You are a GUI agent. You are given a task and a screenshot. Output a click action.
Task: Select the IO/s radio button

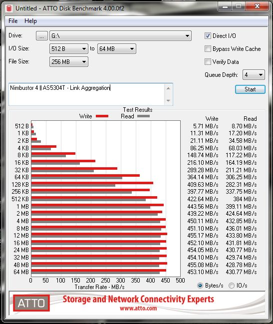(232, 286)
